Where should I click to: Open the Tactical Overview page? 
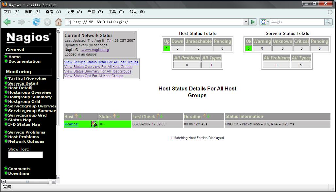tap(27, 79)
